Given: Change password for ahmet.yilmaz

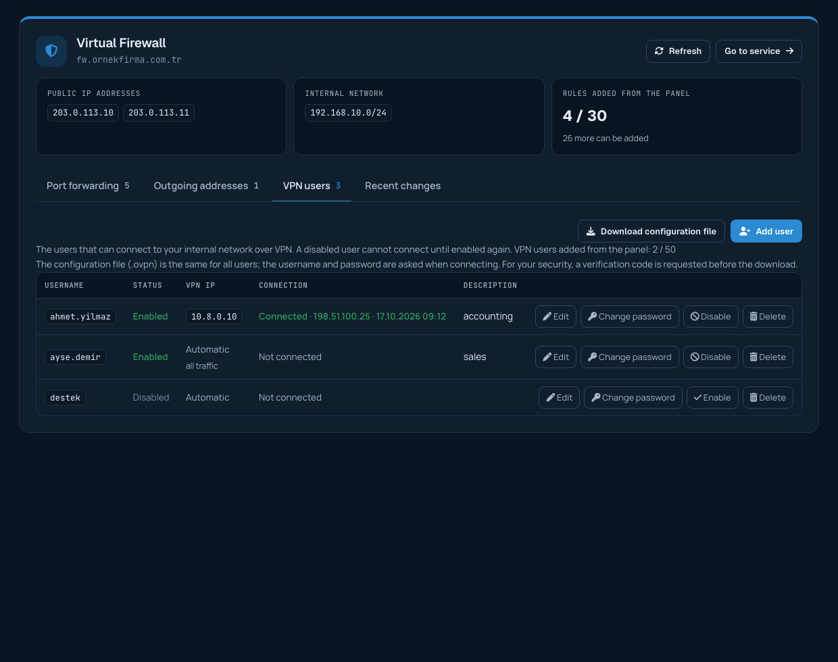Looking at the screenshot, I should [630, 317].
